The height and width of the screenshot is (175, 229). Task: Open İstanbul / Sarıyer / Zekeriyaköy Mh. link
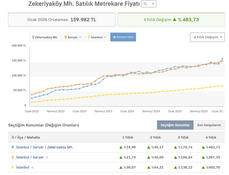point(44,147)
